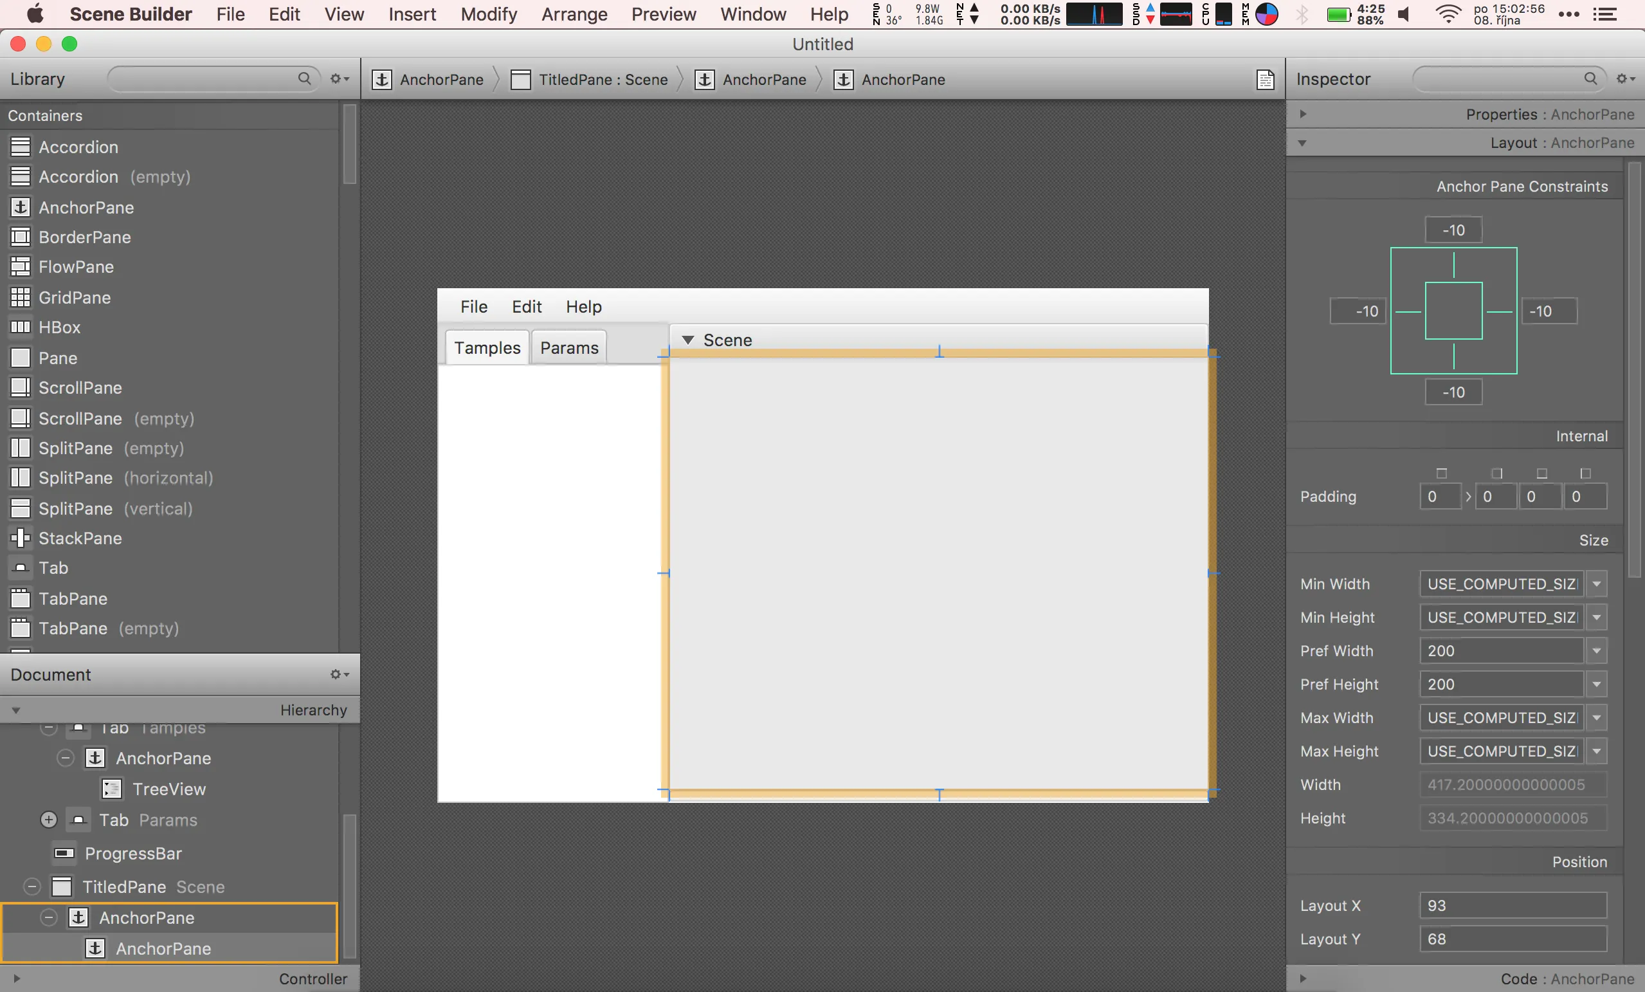1645x992 pixels.
Task: Open the Inspector settings gear menu
Action: [1624, 79]
